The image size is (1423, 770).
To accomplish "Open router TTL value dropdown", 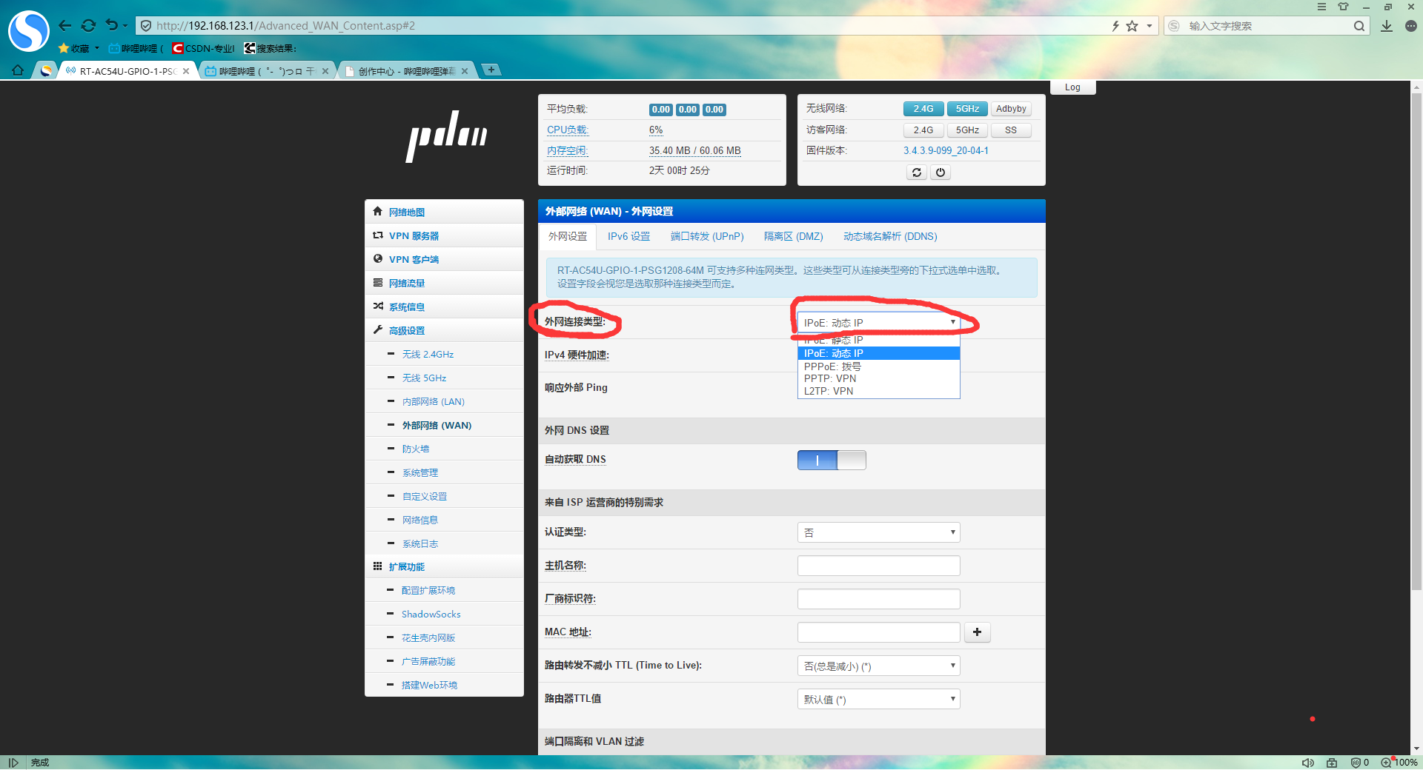I will tap(879, 699).
